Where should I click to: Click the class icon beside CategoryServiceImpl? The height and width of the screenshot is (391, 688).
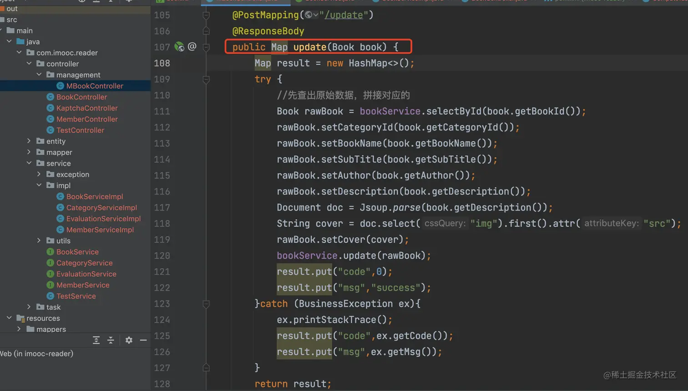pyautogui.click(x=60, y=207)
